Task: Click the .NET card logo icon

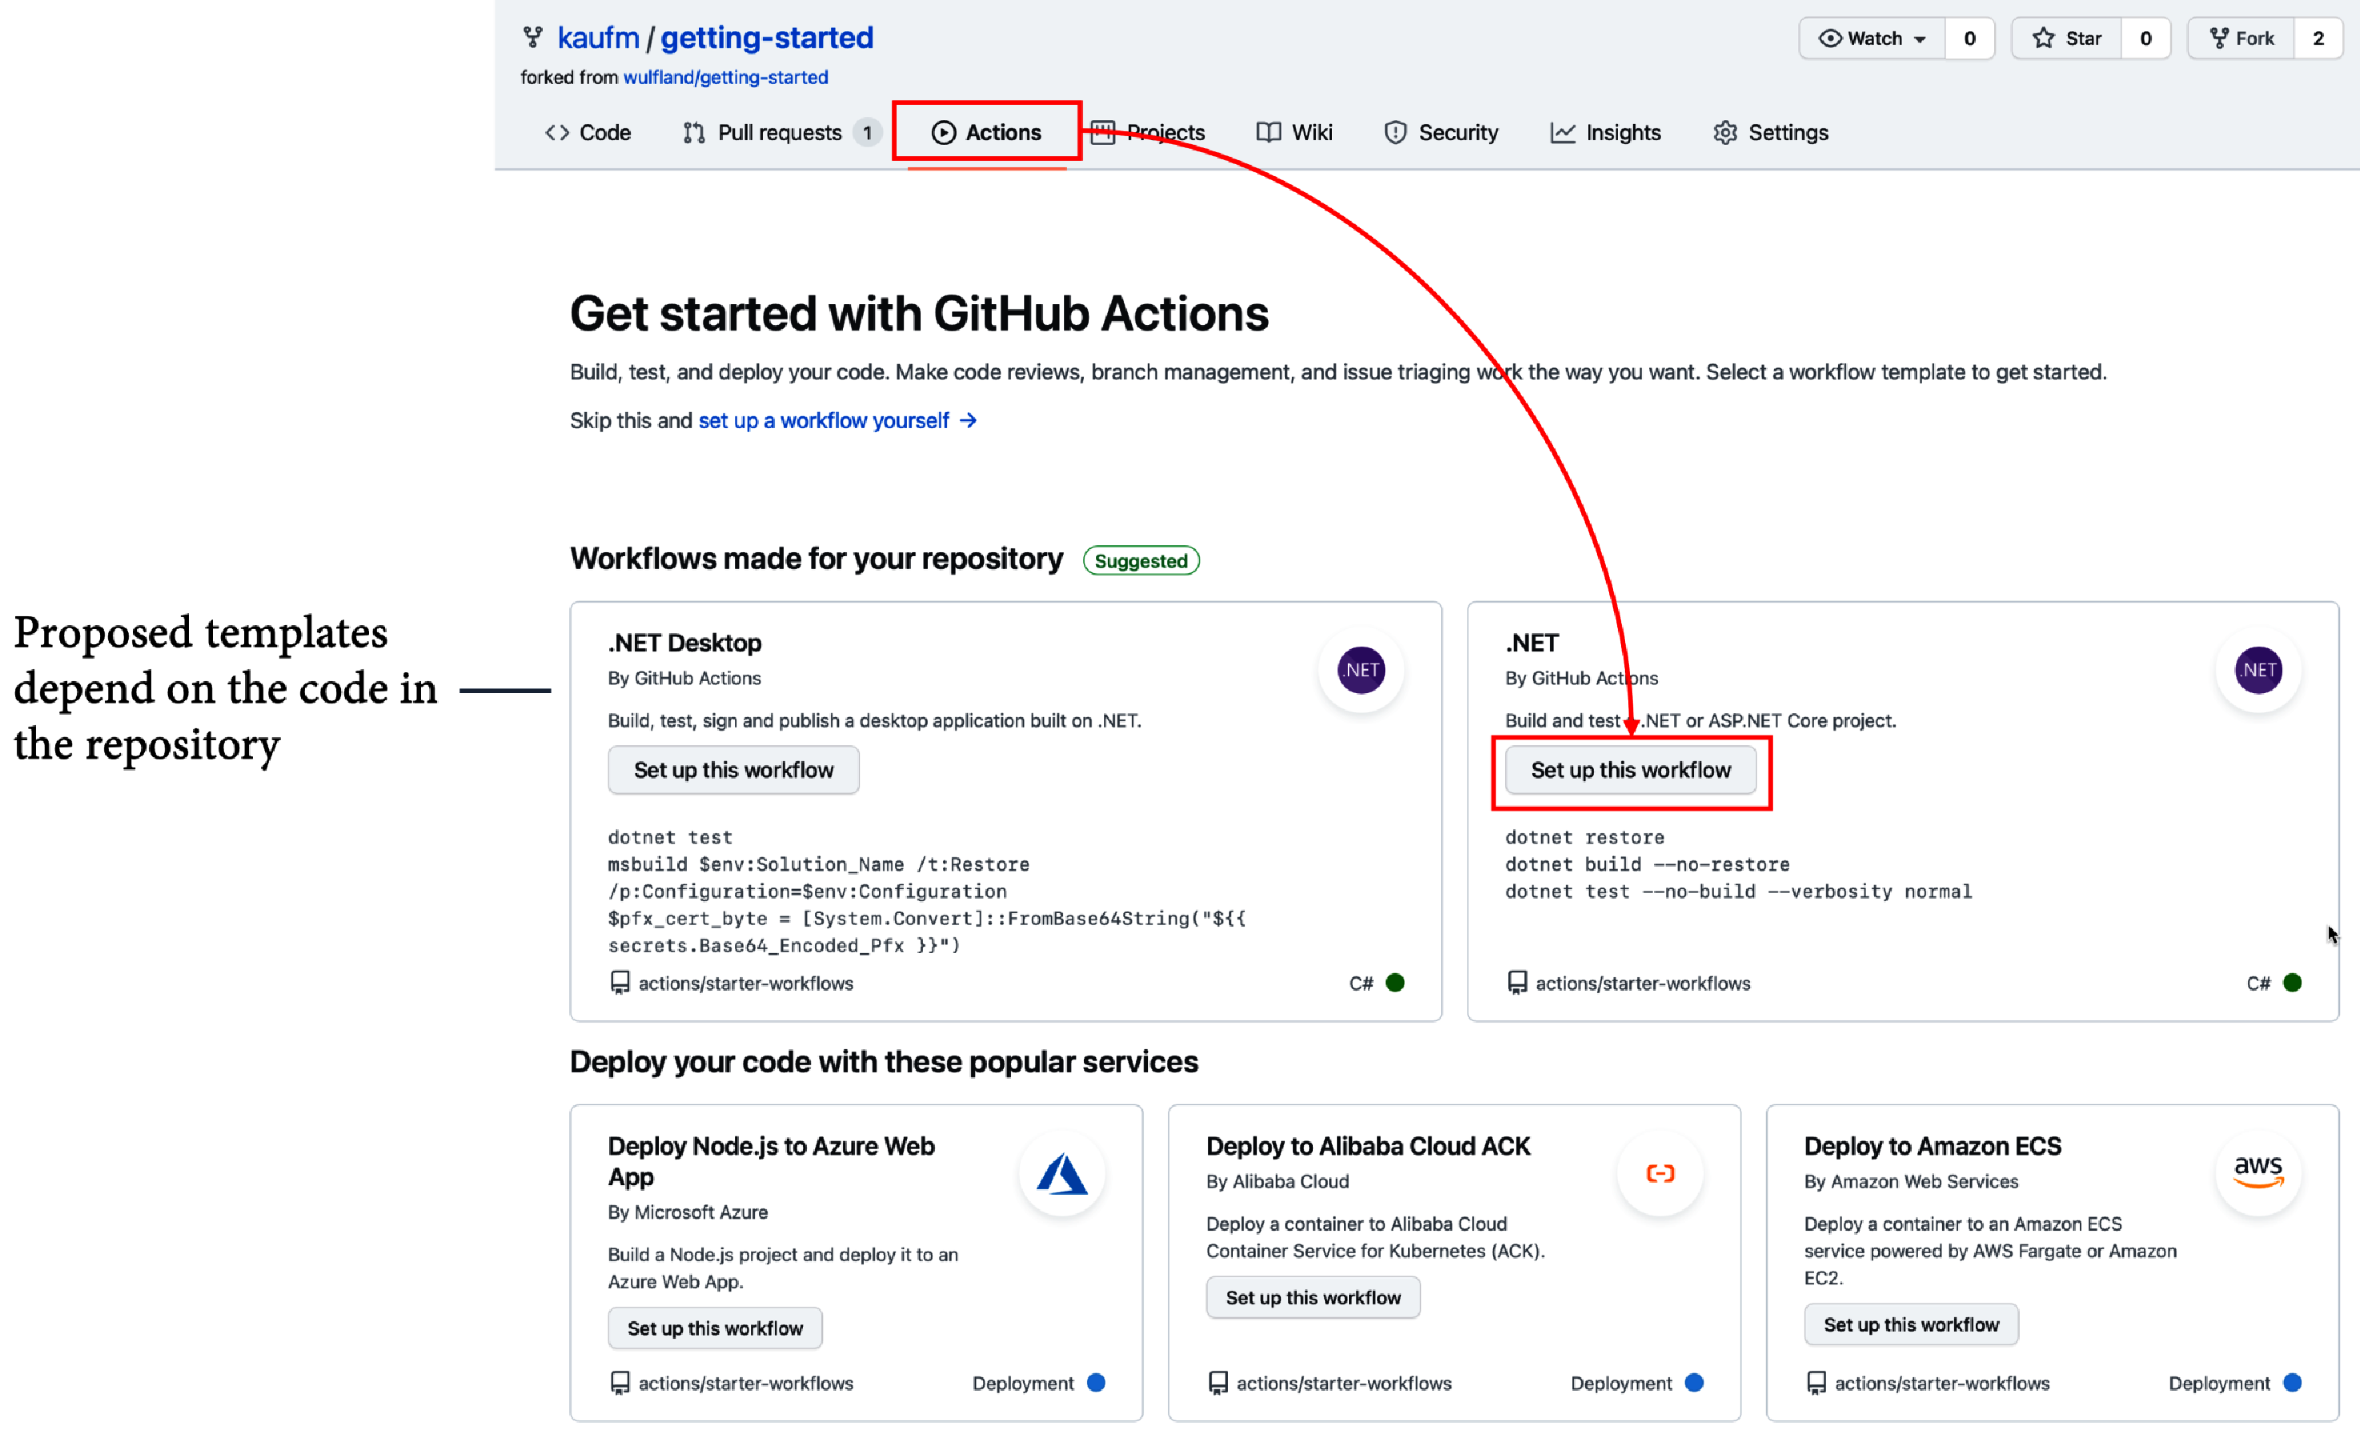Action: point(2258,670)
